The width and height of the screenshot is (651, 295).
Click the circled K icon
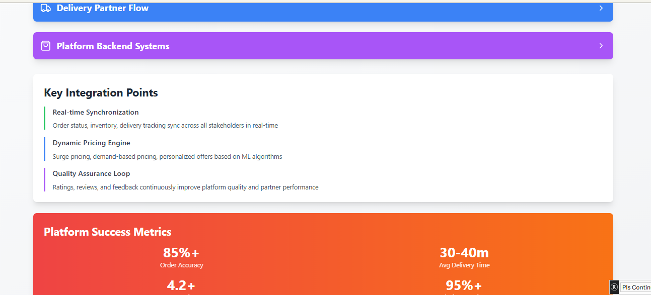[x=614, y=287]
